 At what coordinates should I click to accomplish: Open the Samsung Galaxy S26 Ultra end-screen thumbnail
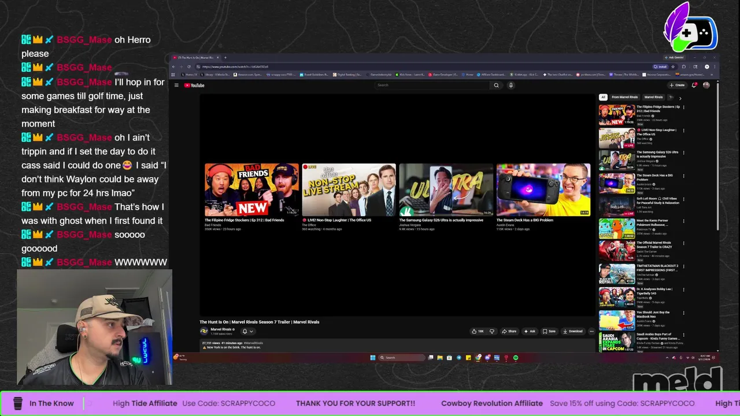(x=446, y=190)
